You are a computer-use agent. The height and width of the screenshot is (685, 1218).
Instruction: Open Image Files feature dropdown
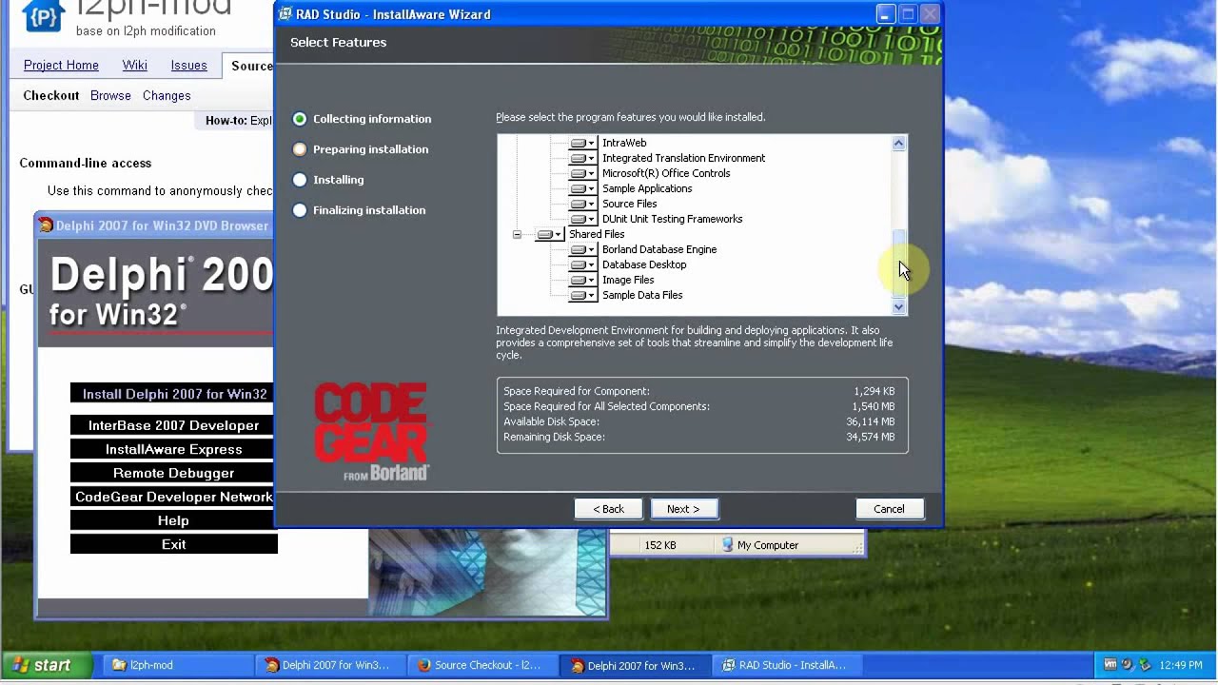tap(582, 280)
